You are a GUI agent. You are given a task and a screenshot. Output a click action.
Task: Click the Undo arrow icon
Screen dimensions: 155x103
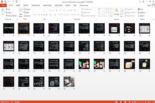point(9,2)
